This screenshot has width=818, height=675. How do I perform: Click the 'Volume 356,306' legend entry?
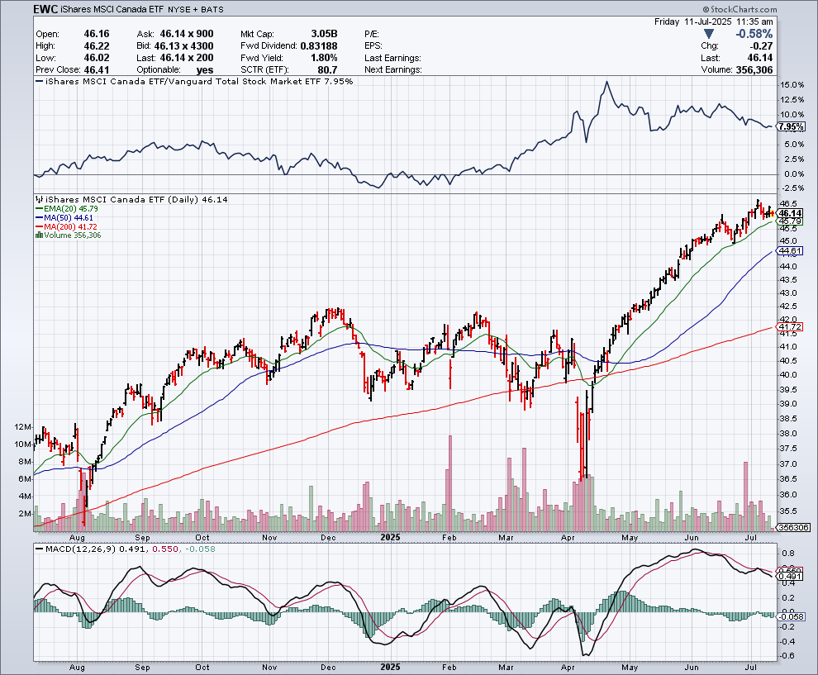tap(73, 235)
